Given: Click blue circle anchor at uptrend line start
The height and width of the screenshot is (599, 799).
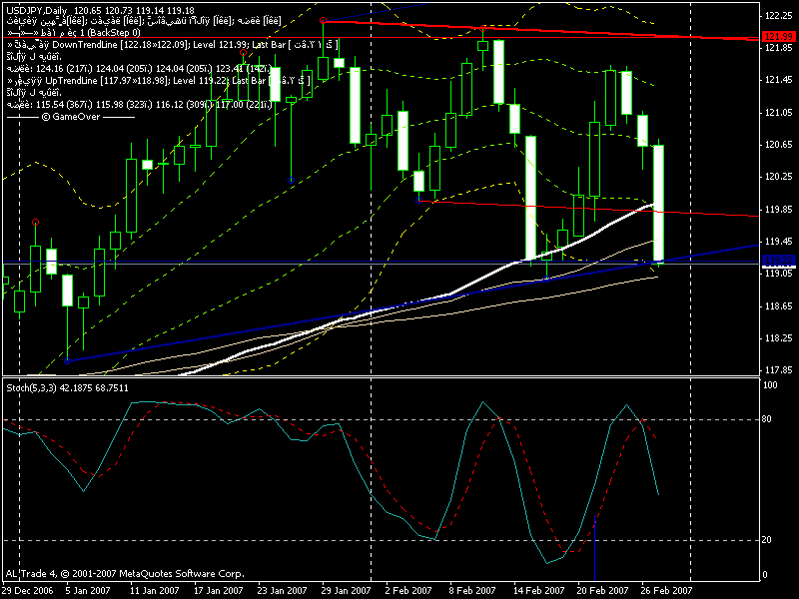Looking at the screenshot, I should [x=67, y=360].
